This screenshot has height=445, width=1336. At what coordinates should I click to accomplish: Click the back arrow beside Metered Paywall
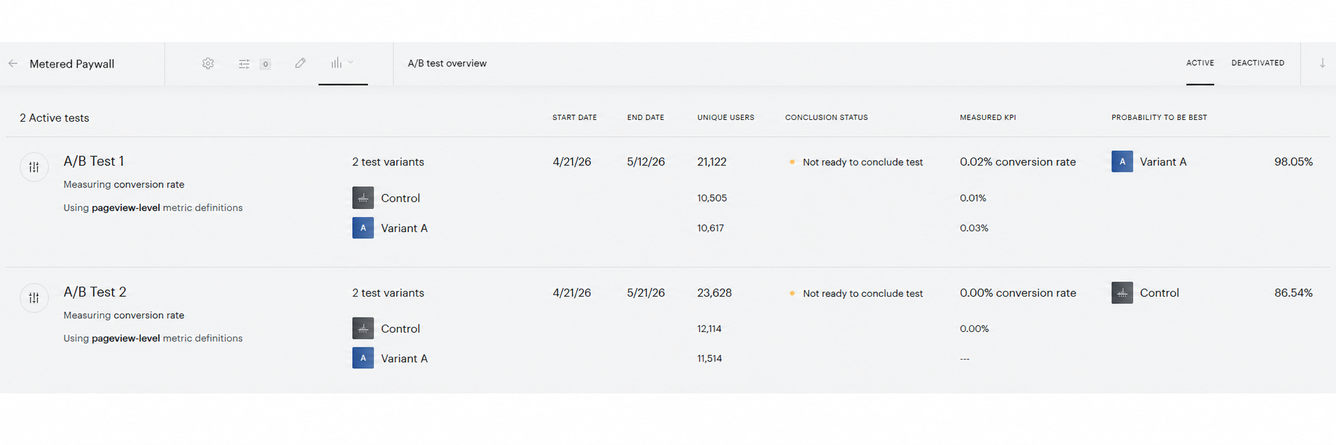tap(13, 63)
